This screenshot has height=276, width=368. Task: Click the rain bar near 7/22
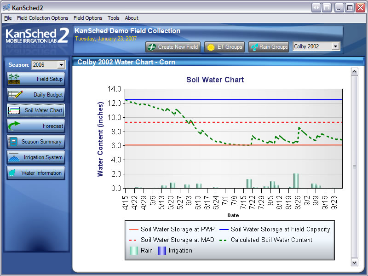[249, 184]
